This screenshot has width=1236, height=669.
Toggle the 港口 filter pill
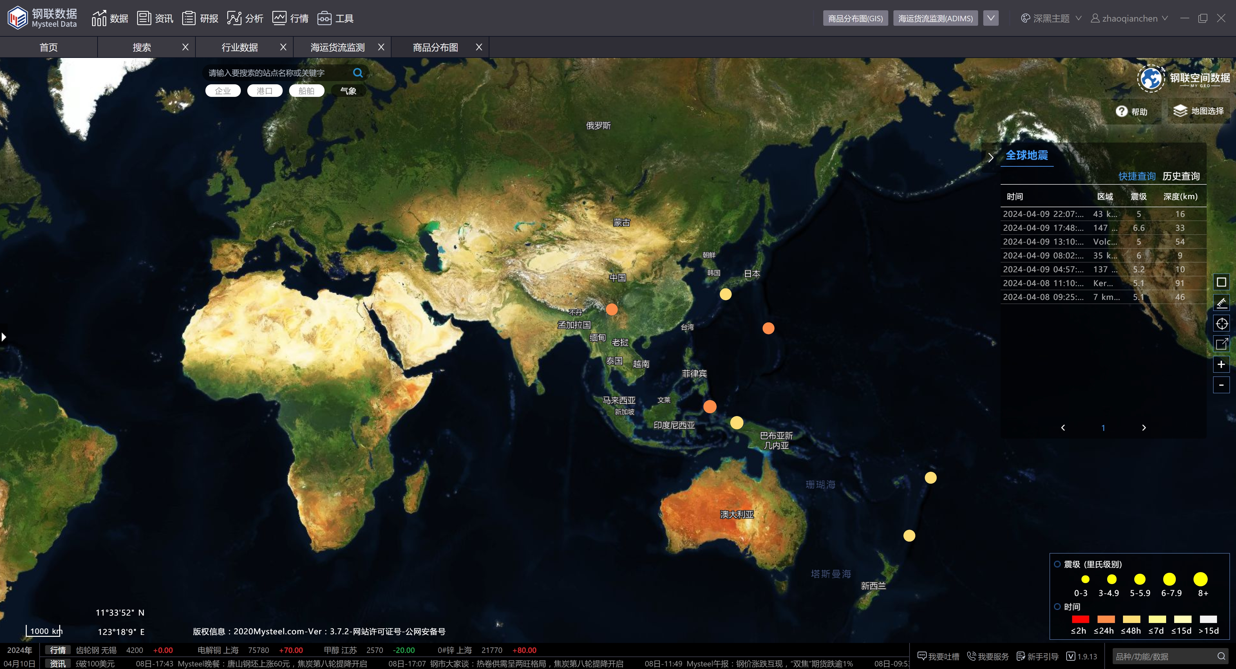[264, 91]
